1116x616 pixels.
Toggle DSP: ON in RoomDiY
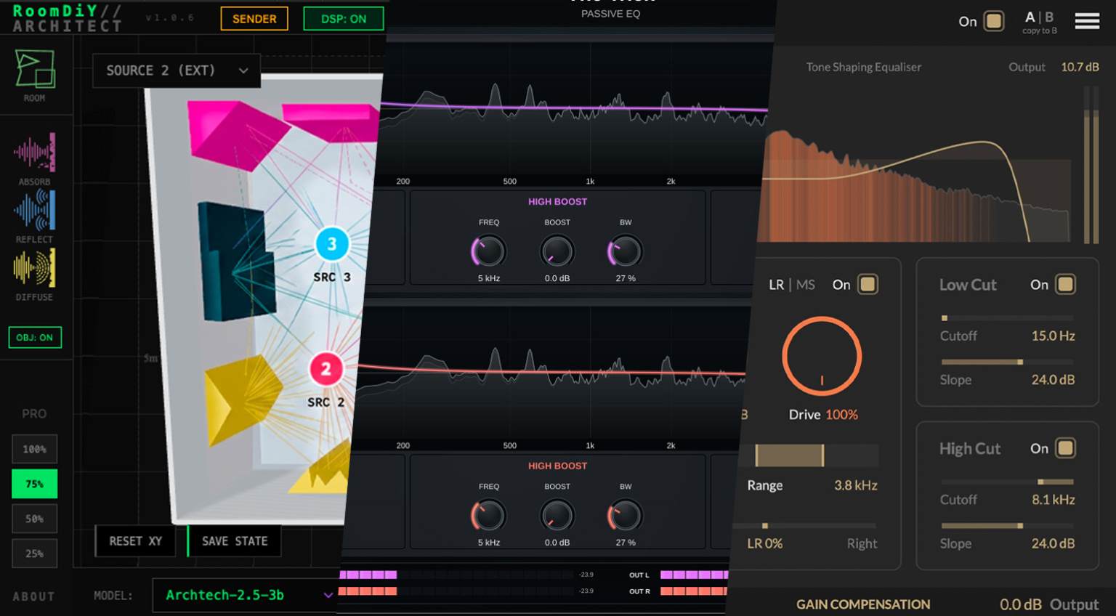344,19
